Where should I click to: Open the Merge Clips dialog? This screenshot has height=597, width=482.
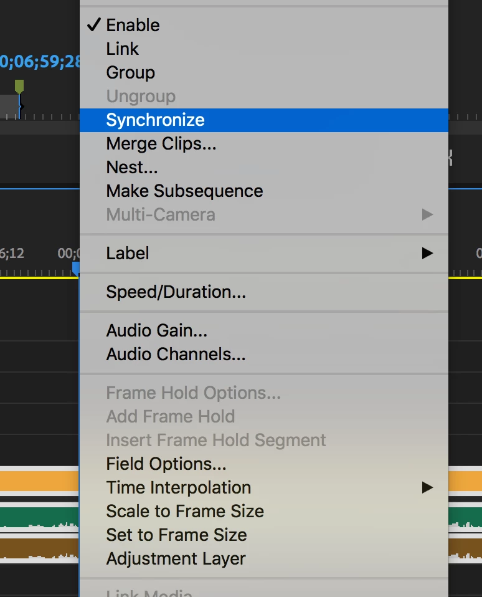pyautogui.click(x=161, y=143)
